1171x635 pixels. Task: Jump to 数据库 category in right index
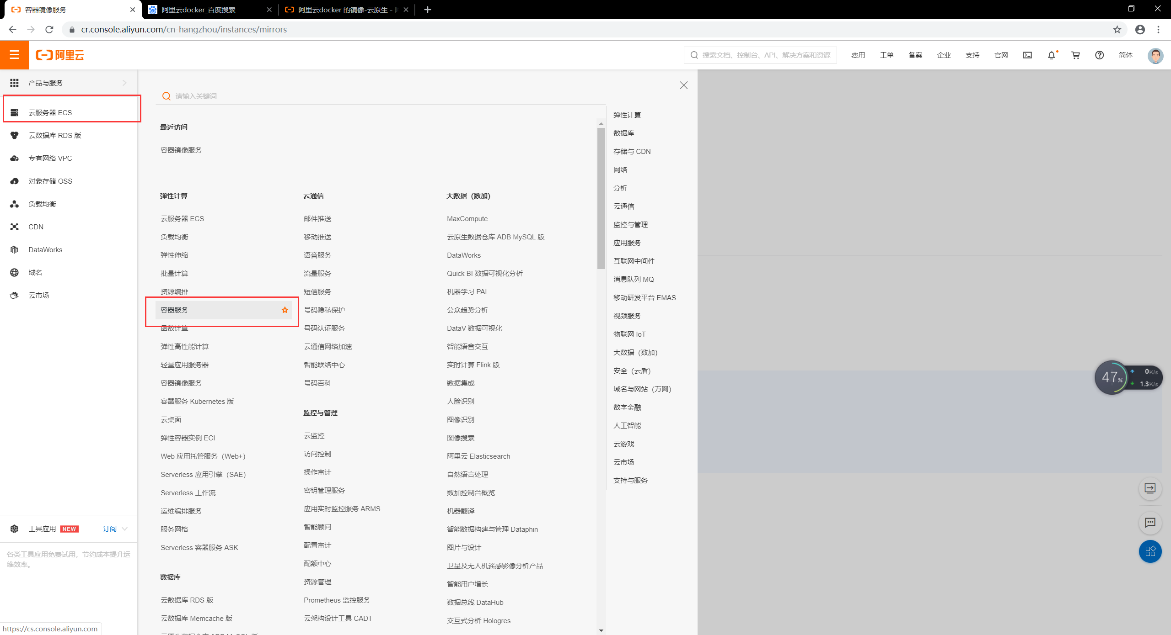pyautogui.click(x=624, y=133)
